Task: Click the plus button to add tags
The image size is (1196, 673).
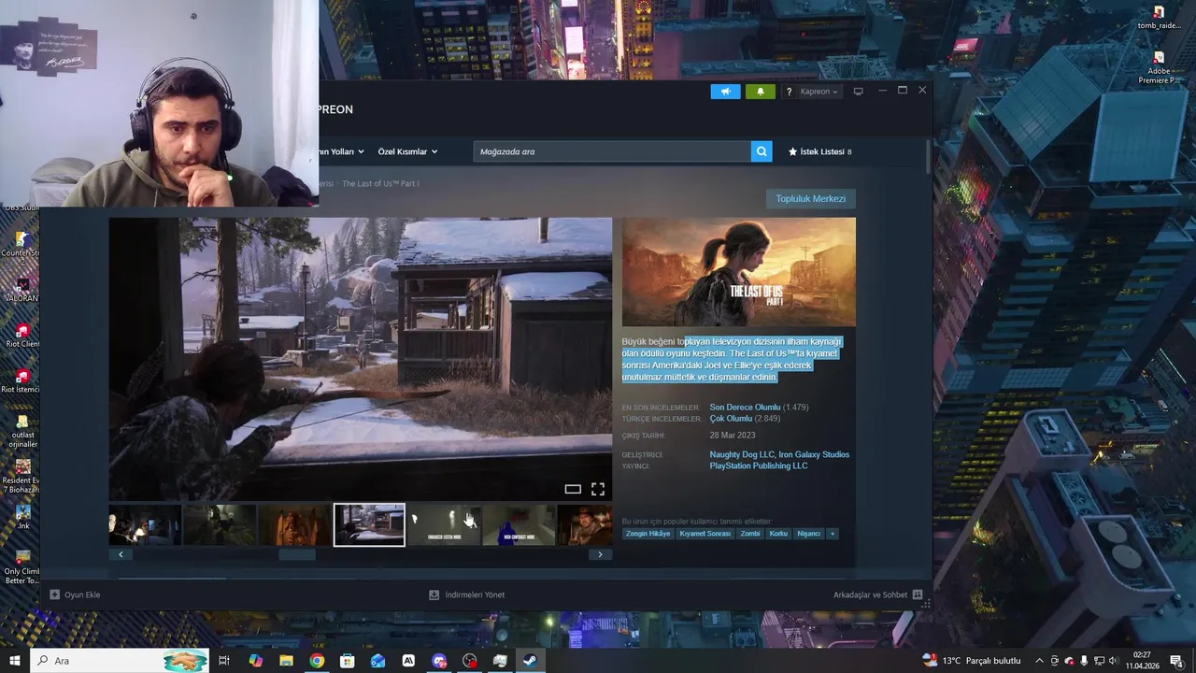Action: 832,534
